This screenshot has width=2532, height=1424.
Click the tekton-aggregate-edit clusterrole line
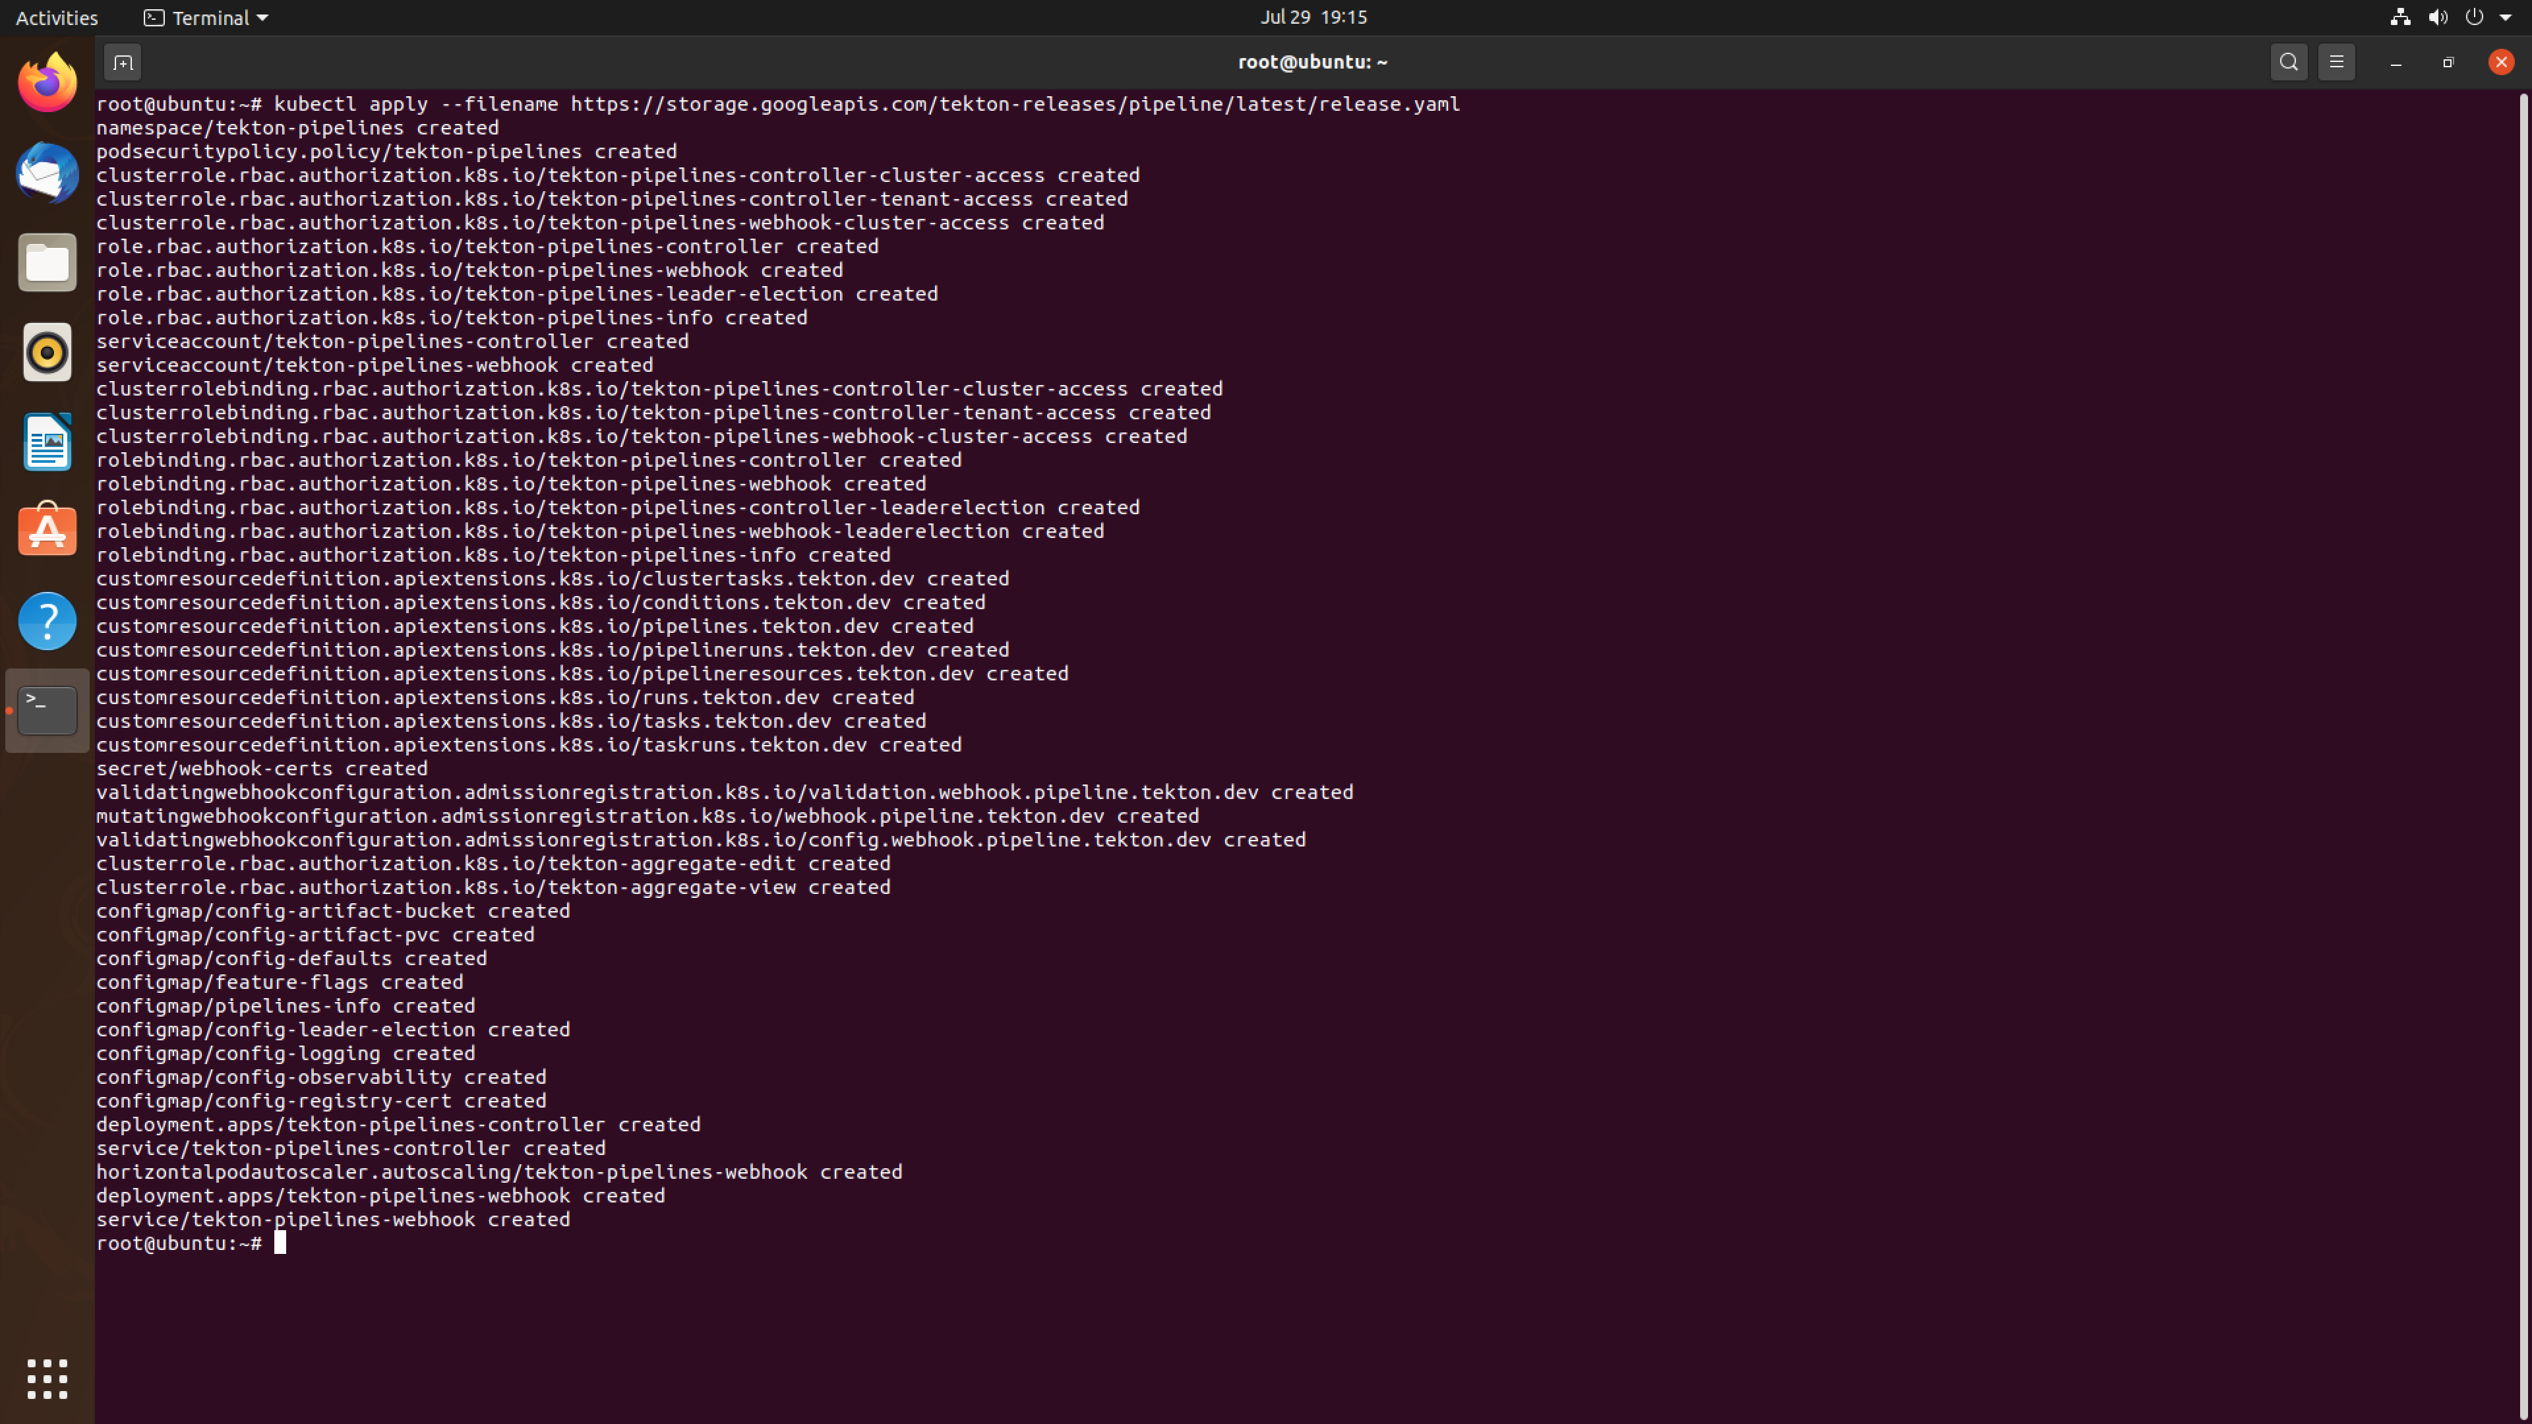coord(493,863)
